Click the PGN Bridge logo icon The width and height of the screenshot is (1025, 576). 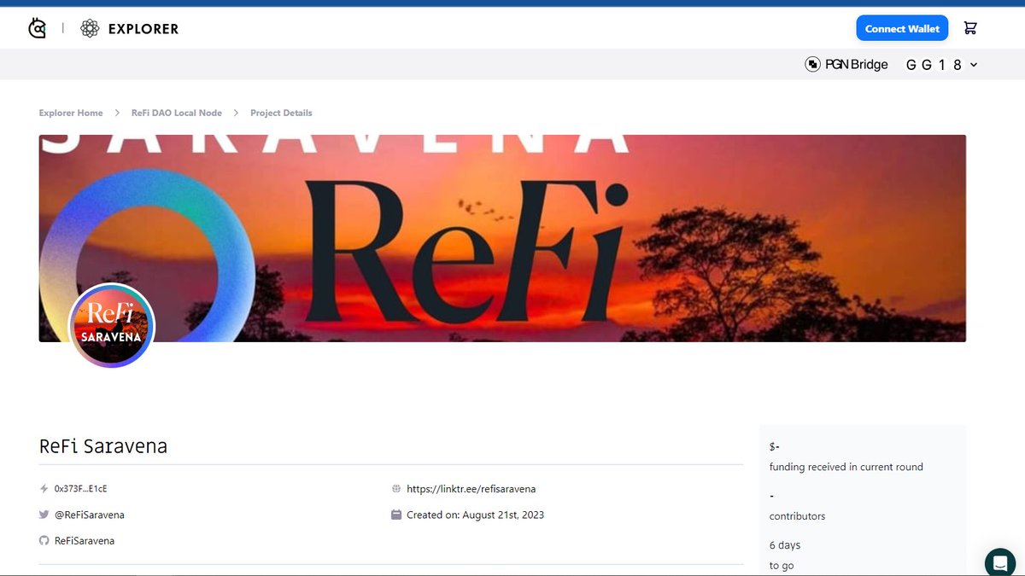(813, 64)
